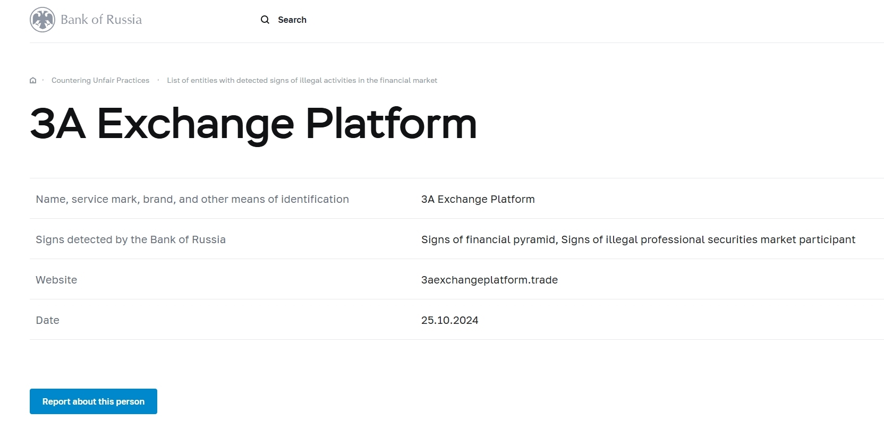Go to homepage via breadcrumb house icon
This screenshot has width=884, height=446.
tap(33, 80)
